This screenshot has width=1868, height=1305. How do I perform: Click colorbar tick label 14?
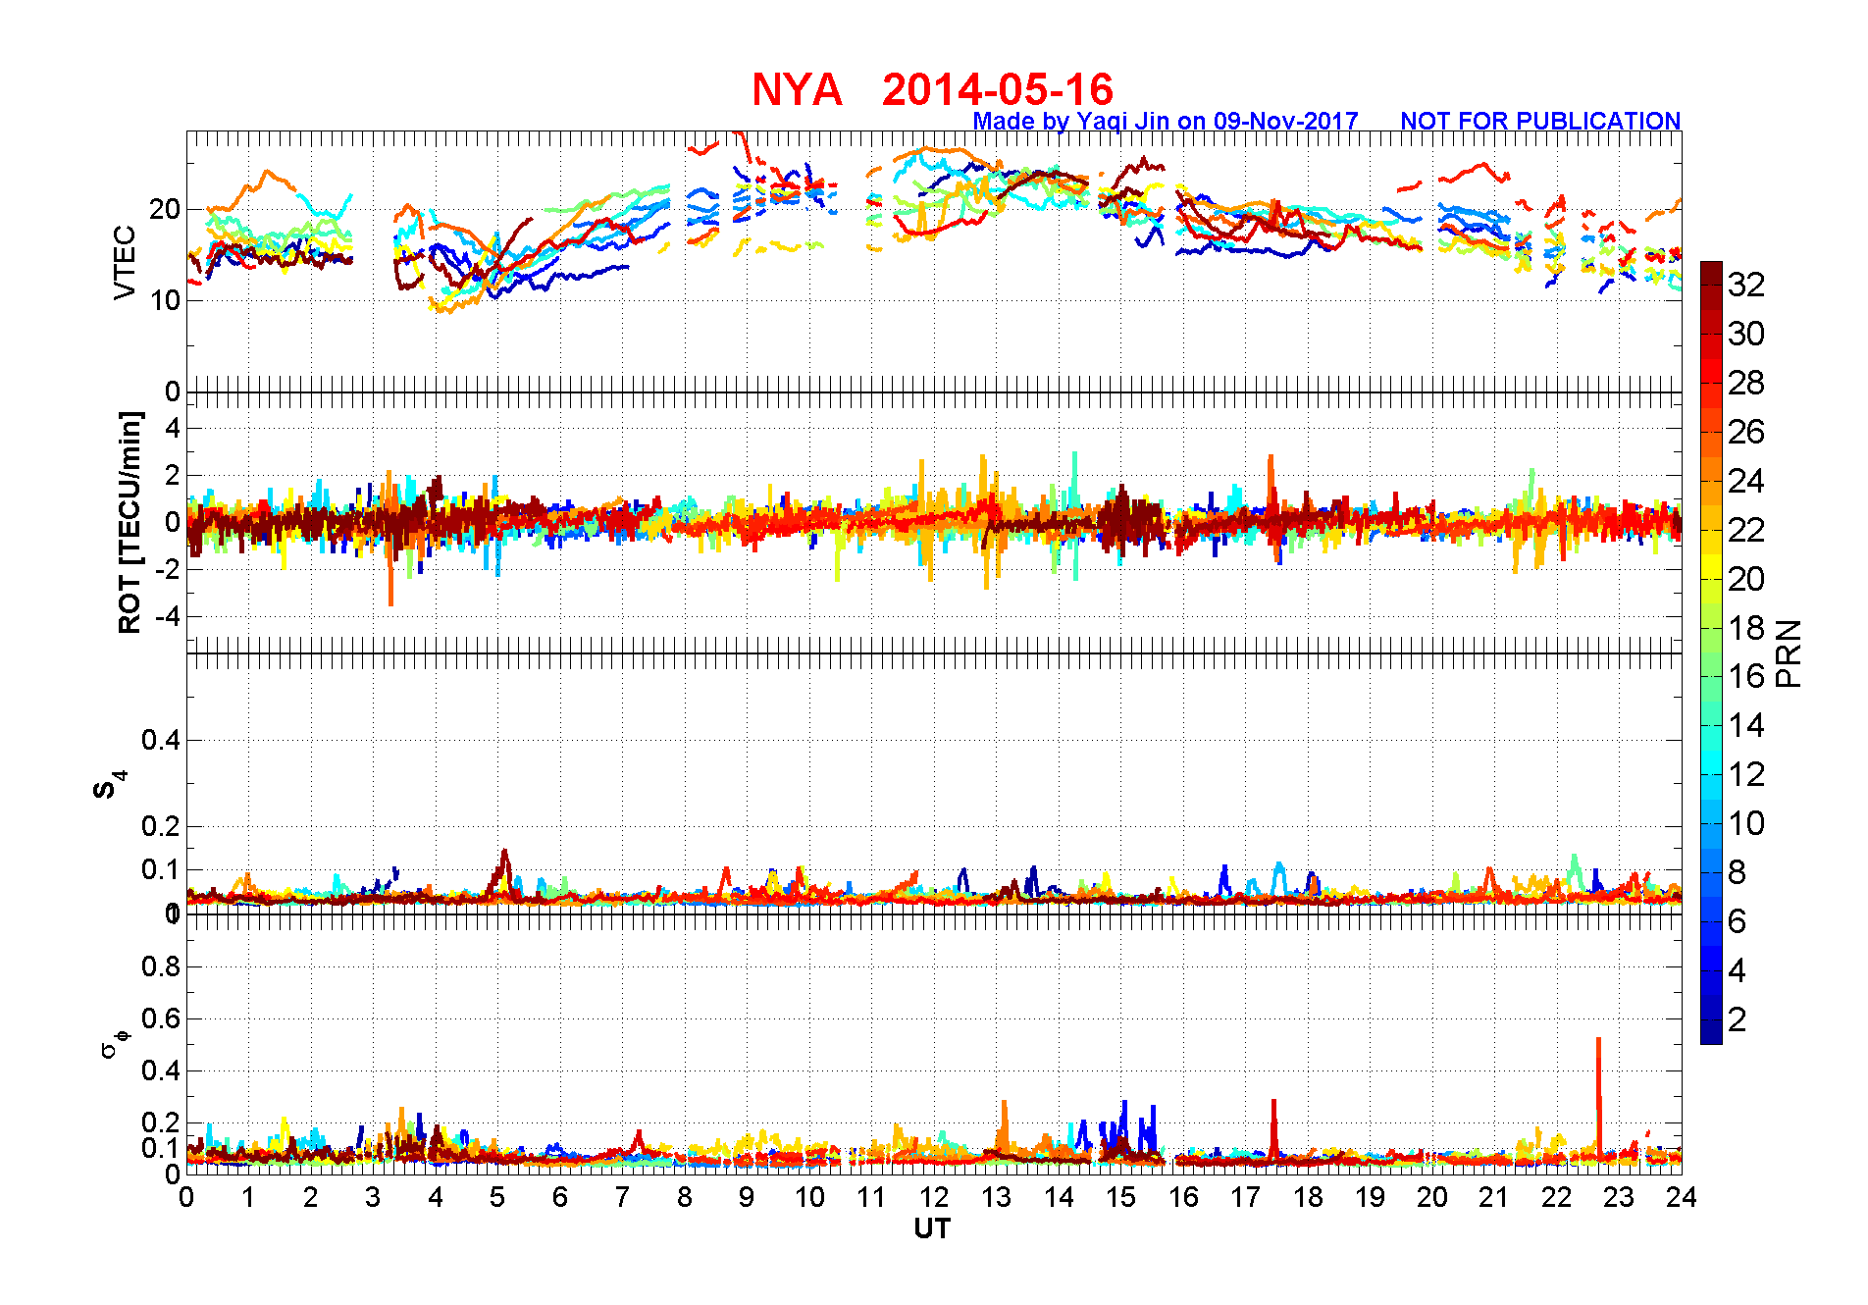tap(1745, 725)
